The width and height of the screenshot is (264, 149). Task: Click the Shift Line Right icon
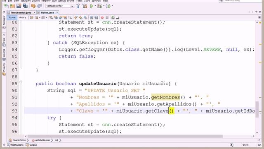click(96, 17)
